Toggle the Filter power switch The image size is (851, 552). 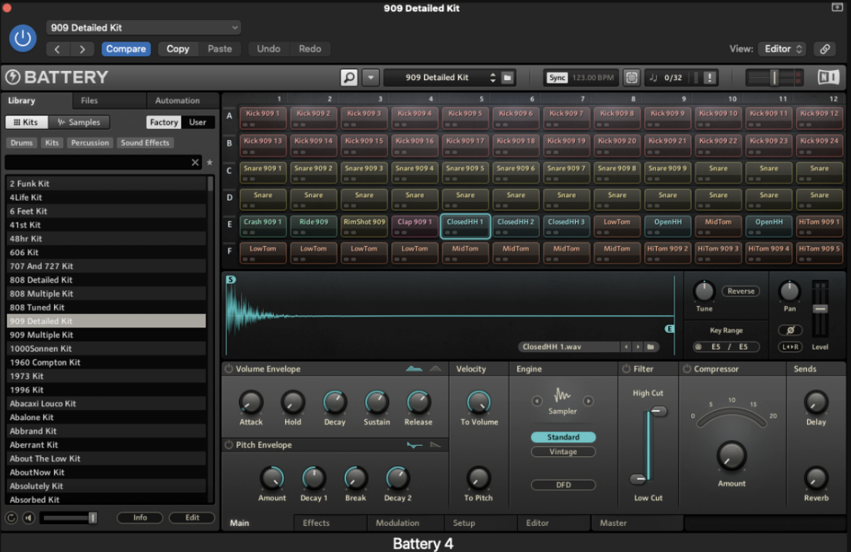tap(626, 369)
